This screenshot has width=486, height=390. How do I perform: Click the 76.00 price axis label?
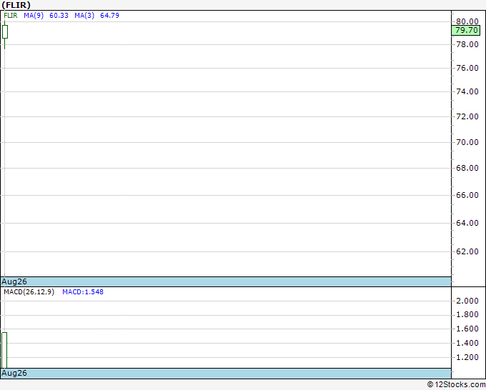click(x=467, y=68)
